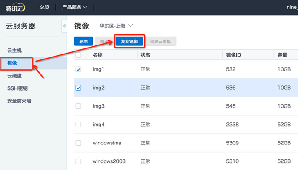298x170 pixels.
Task: Open 安全防火墙 sidebar item
Action: [19, 101]
